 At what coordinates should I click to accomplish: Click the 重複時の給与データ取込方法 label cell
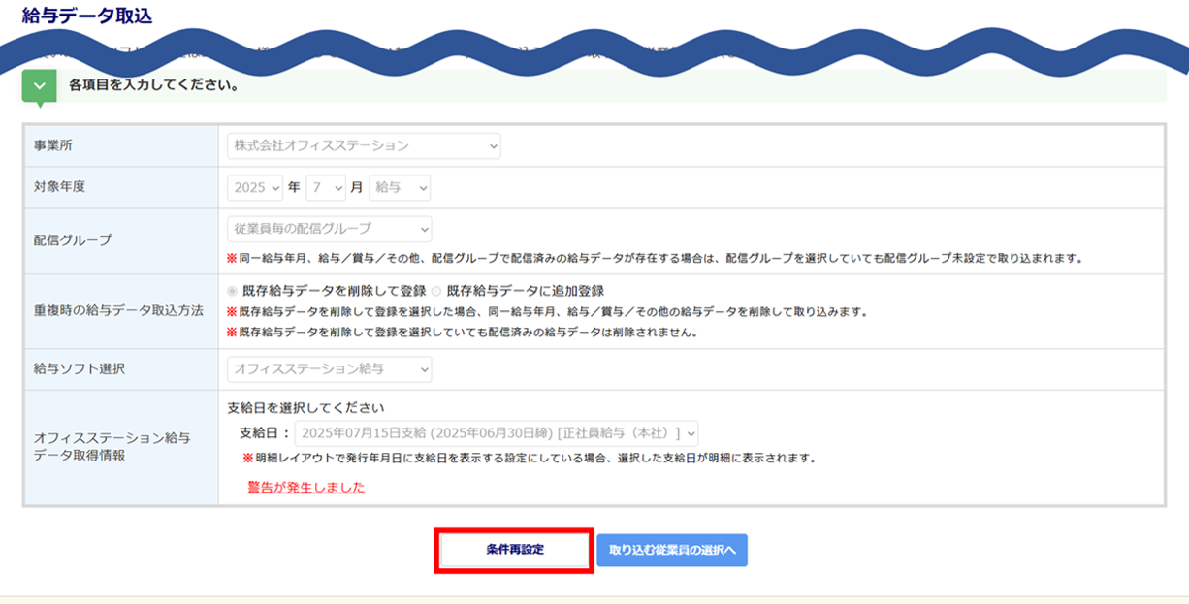(121, 311)
